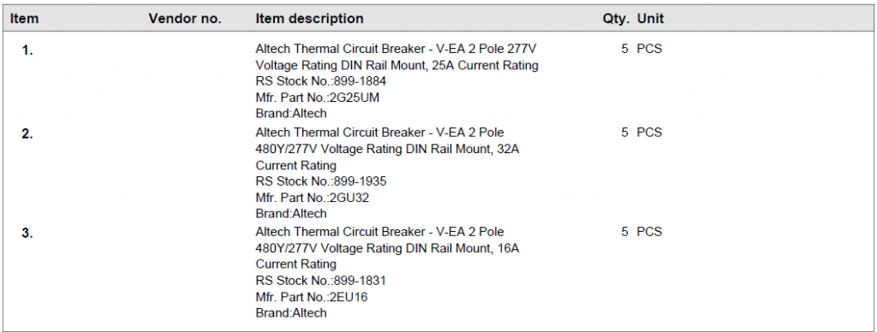The image size is (877, 332).
Task: Click the 25A Current Rating description line
Action: 397,65
